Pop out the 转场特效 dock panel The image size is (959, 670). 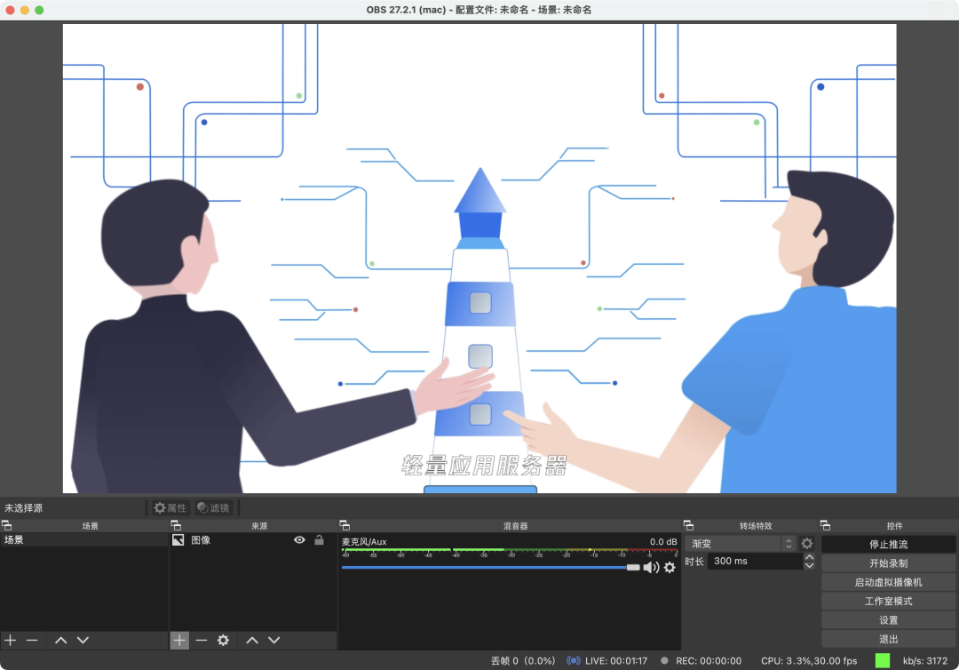[688, 525]
